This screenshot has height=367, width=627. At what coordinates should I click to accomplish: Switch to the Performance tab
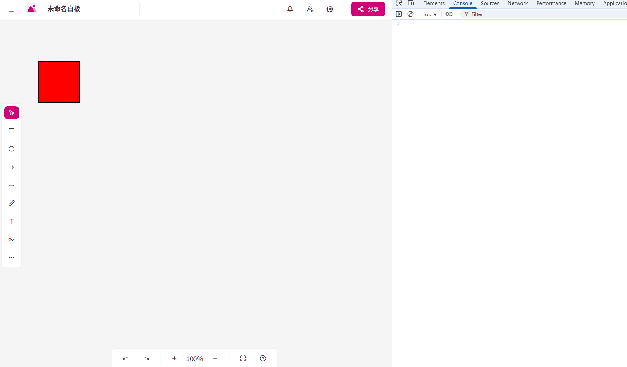pos(551,3)
